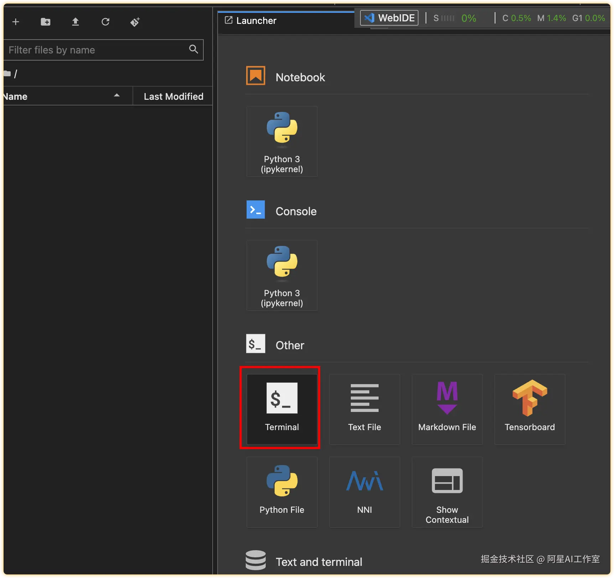The height and width of the screenshot is (578, 614).
Task: Click the new launcher plus icon
Action: coord(16,22)
